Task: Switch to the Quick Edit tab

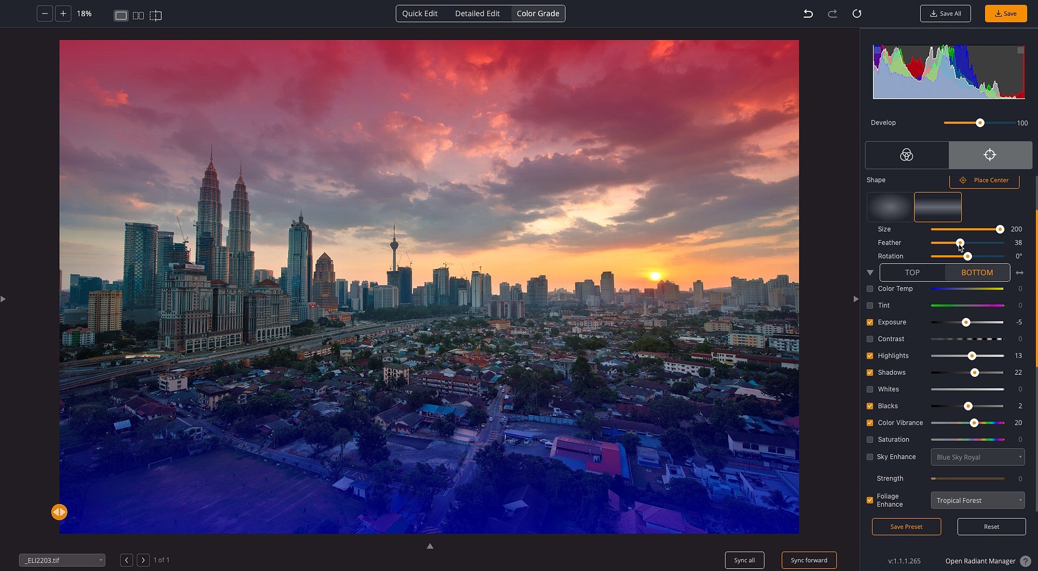Action: click(420, 13)
